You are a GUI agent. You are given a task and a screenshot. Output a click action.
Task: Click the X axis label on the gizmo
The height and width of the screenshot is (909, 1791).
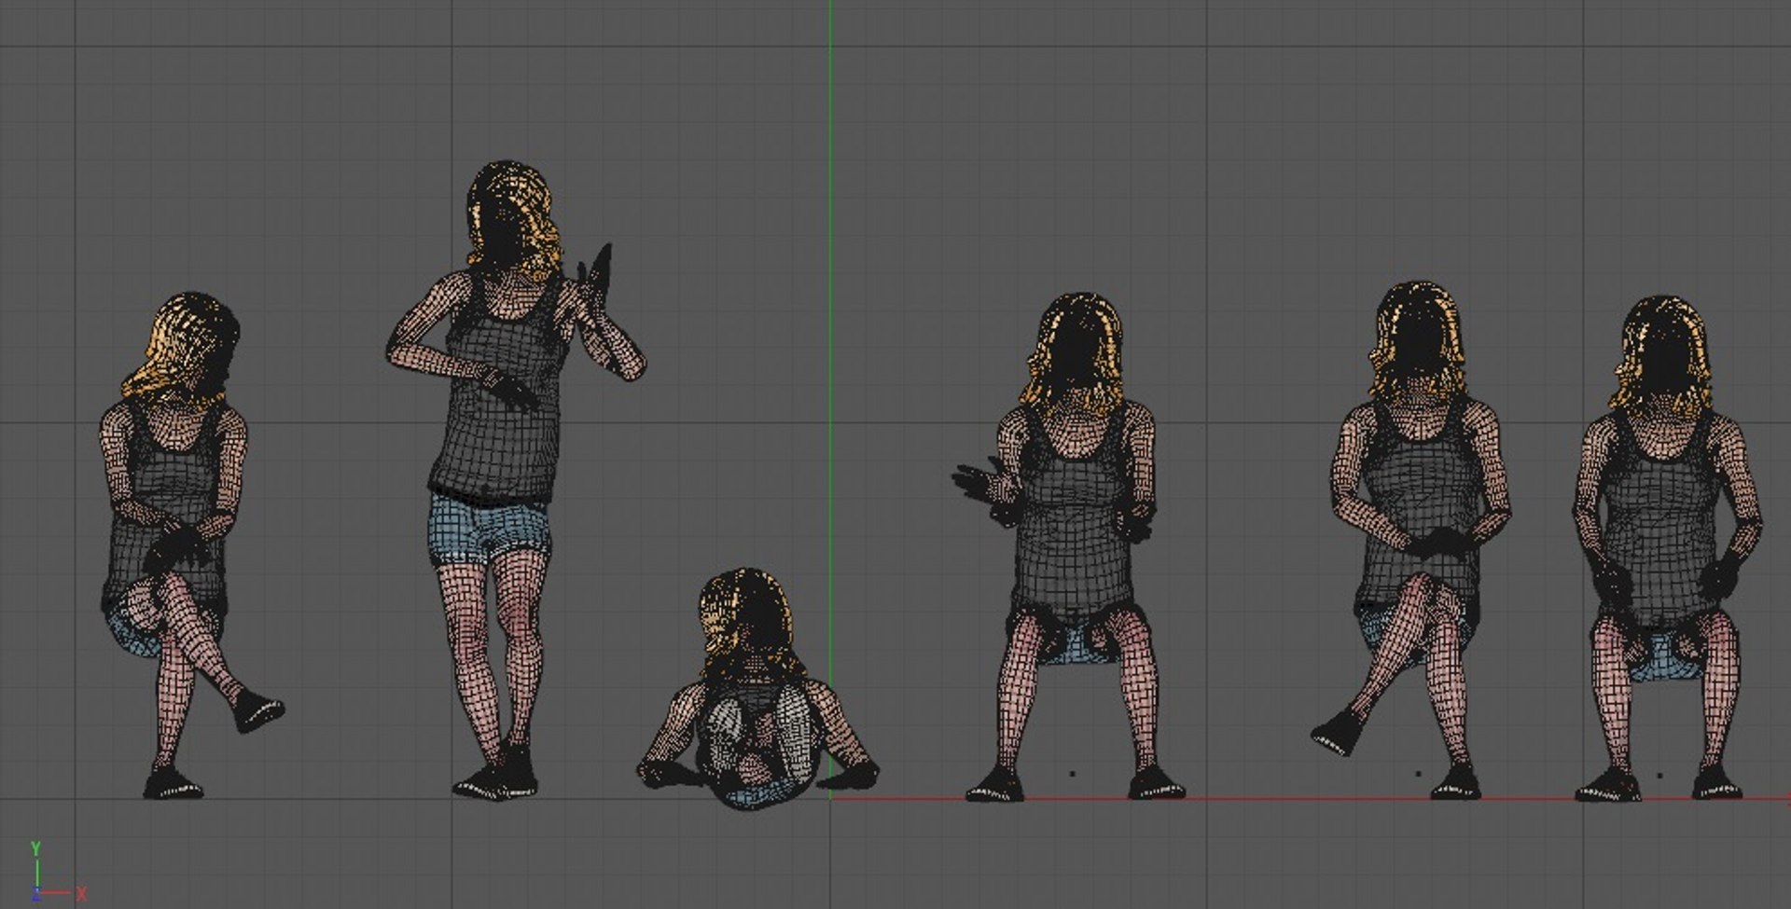pyautogui.click(x=81, y=894)
